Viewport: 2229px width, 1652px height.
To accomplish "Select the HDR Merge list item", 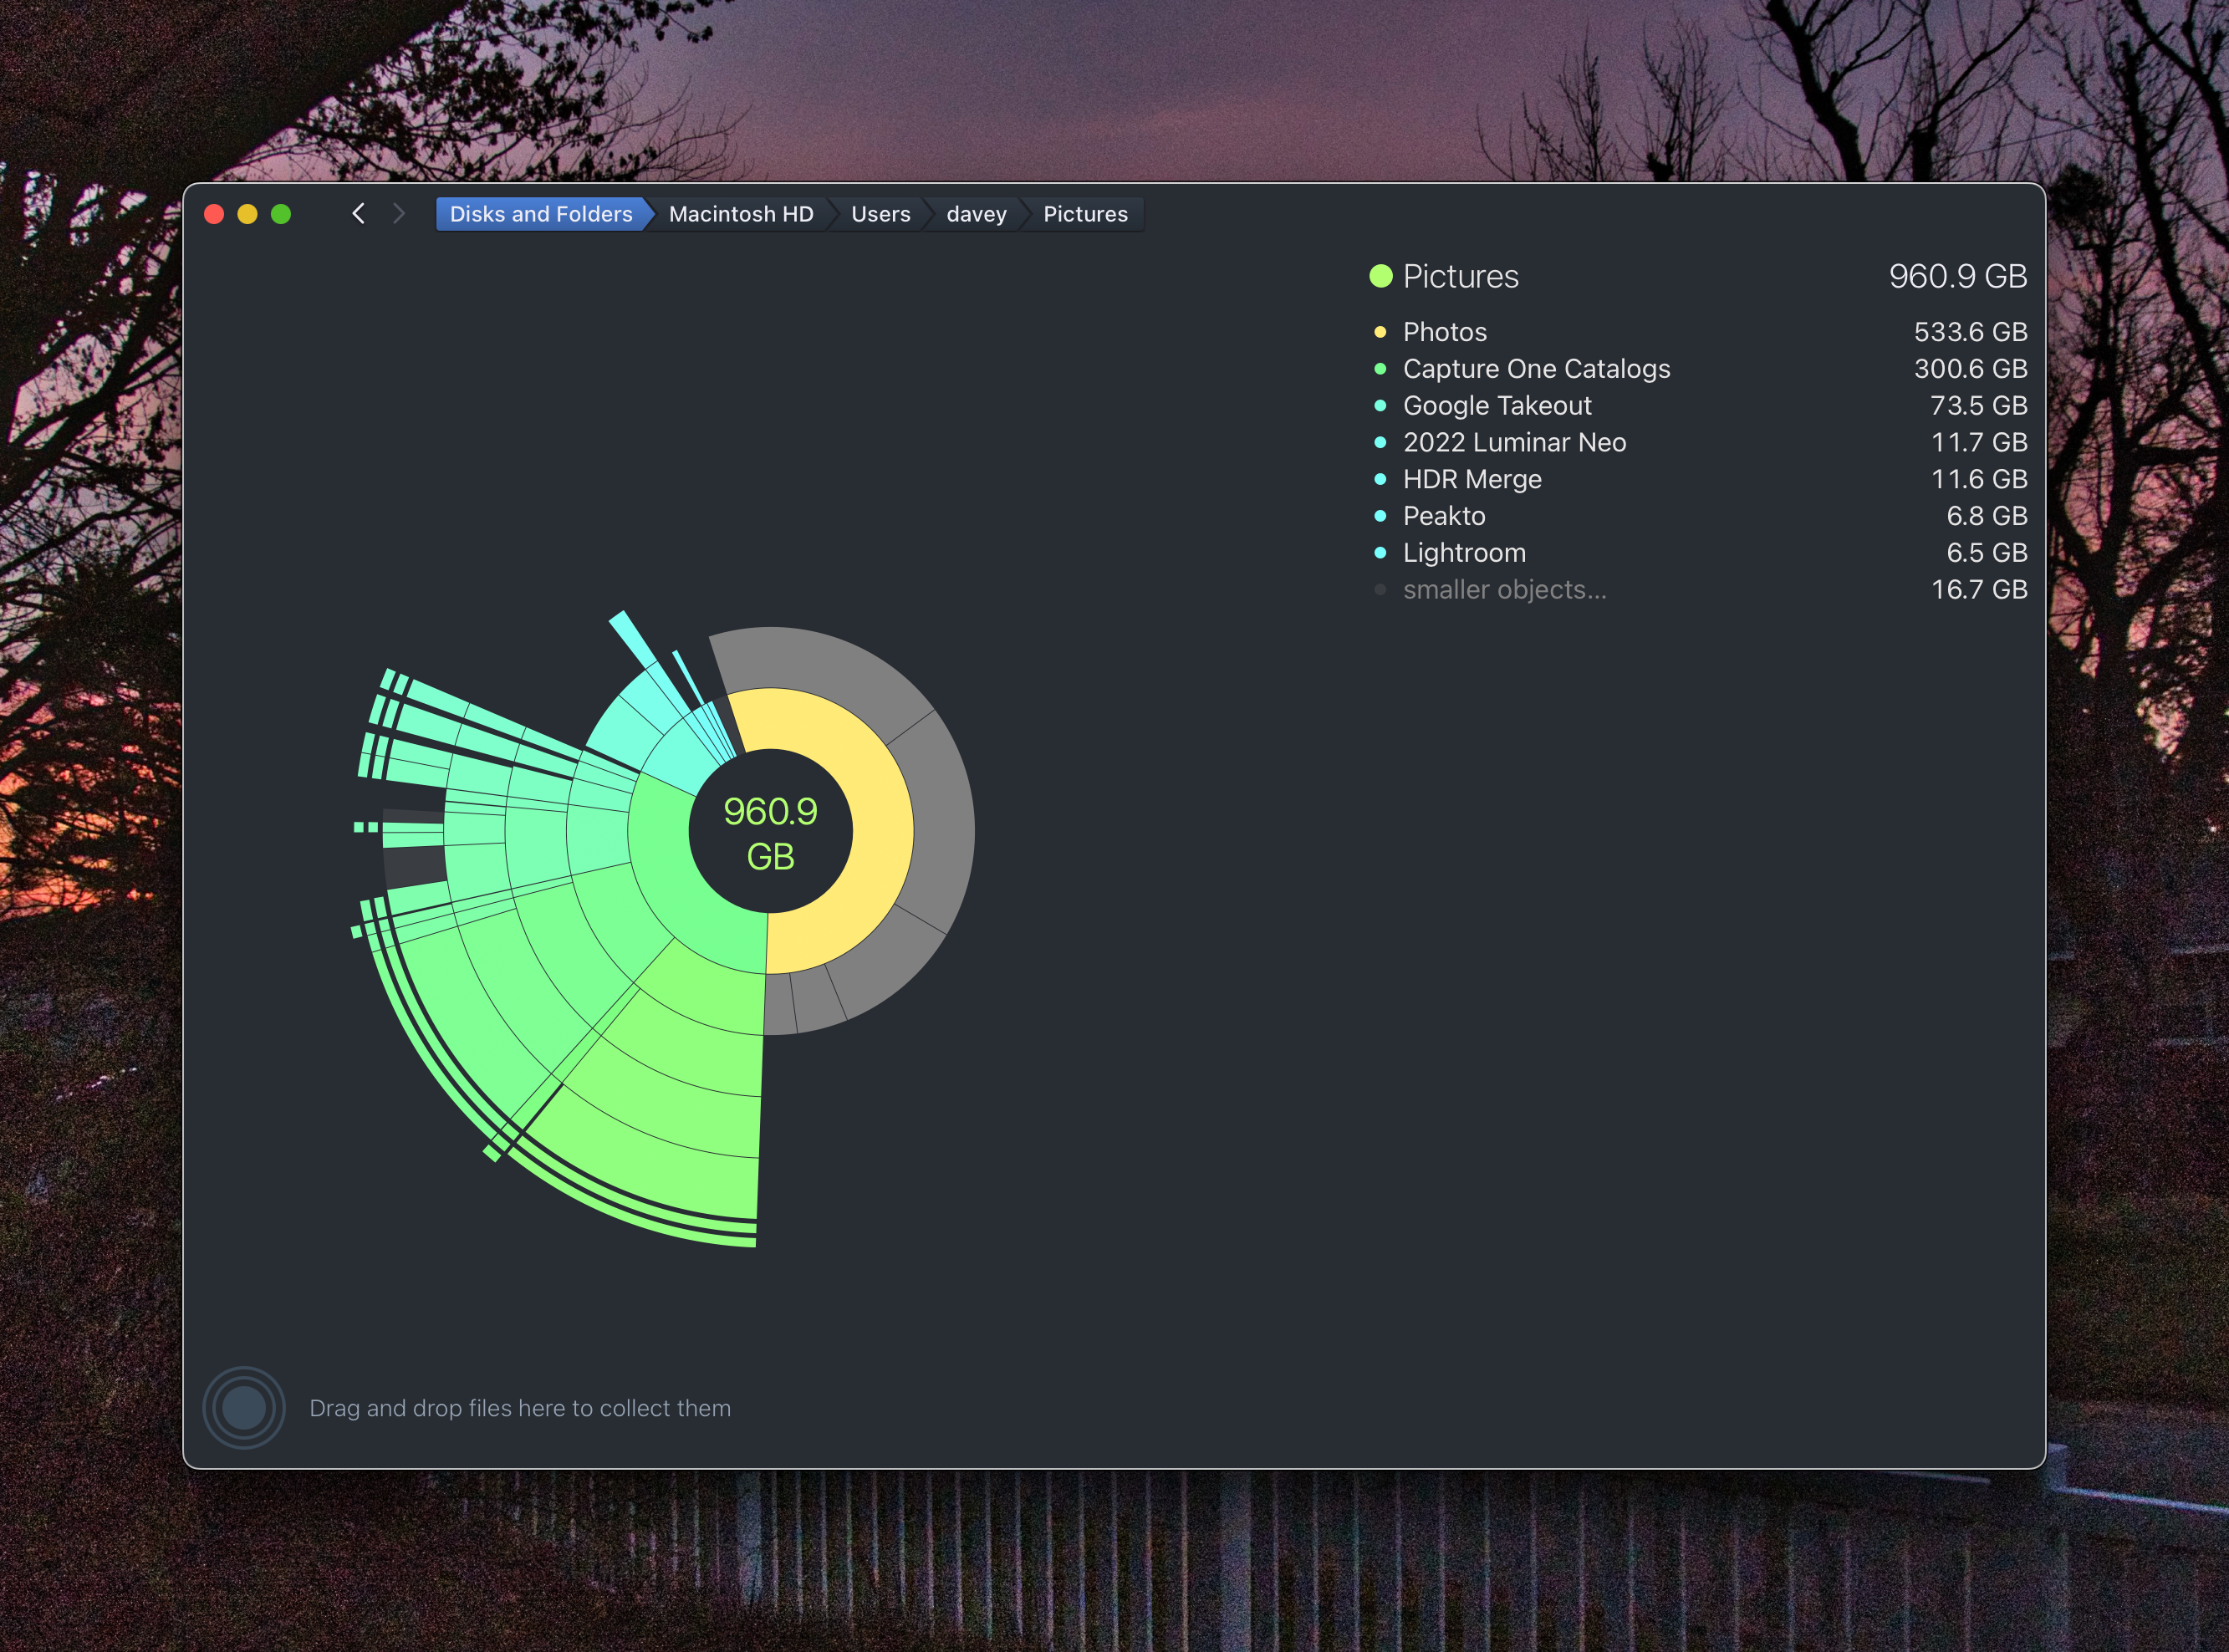I will (x=1471, y=479).
